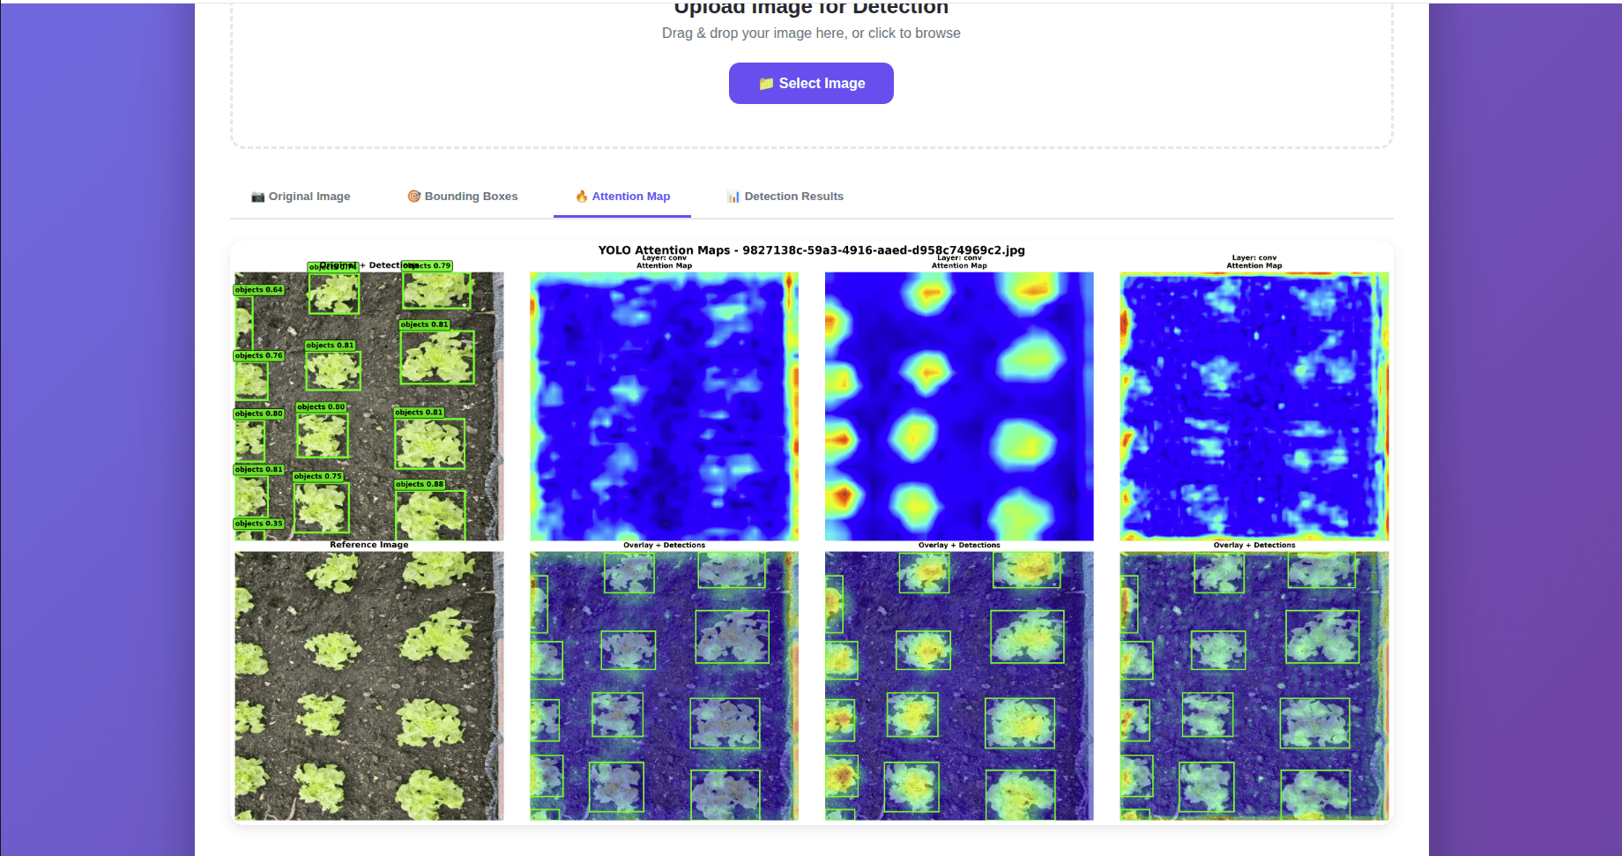1622x856 pixels.
Task: Click the middle conv layer attention heatmap
Action: click(x=958, y=406)
